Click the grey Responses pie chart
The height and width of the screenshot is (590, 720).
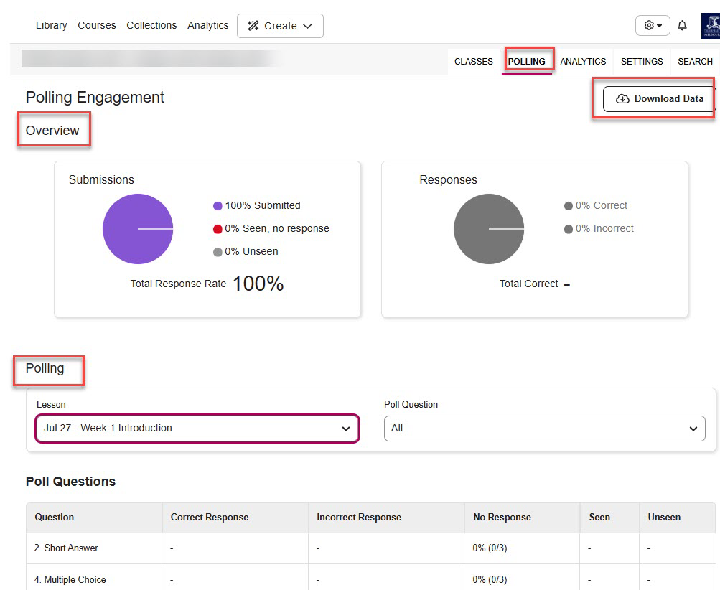(489, 229)
